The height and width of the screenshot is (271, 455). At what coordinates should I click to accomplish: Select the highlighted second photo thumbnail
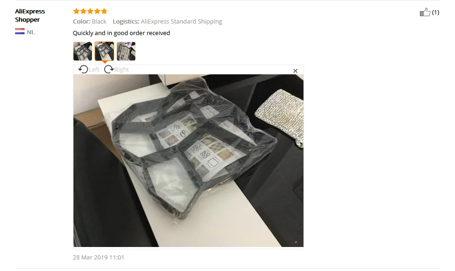(104, 51)
